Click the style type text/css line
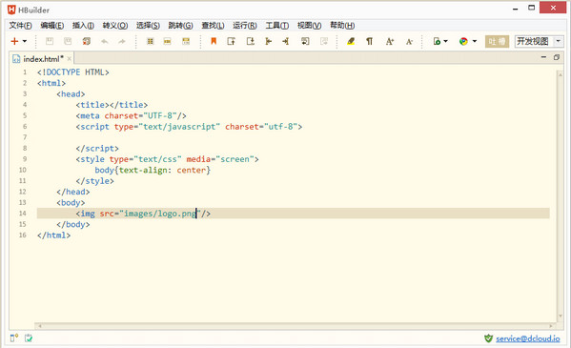571x348 pixels. click(x=167, y=159)
